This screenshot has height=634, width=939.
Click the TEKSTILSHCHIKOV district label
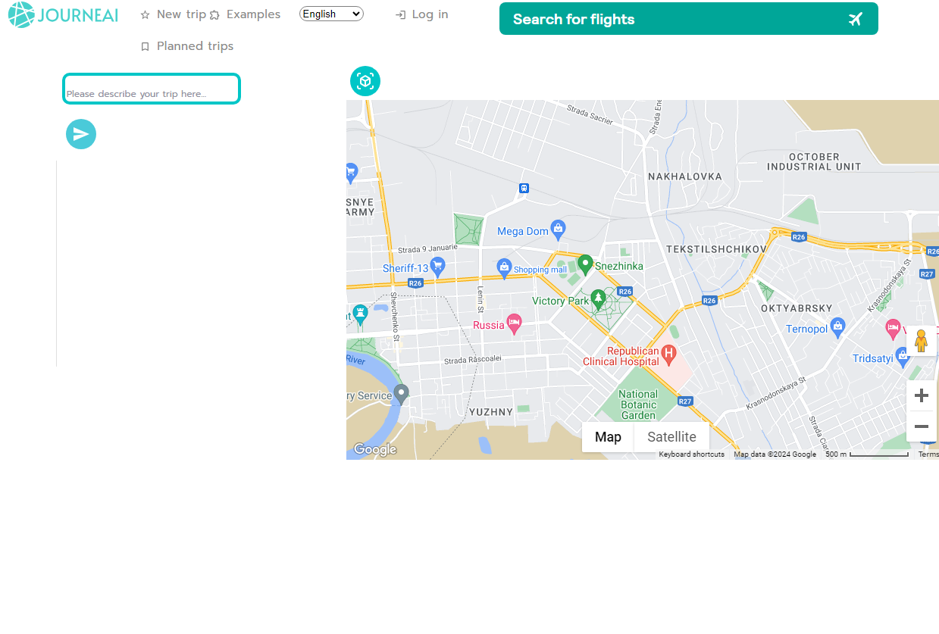pyautogui.click(x=717, y=248)
